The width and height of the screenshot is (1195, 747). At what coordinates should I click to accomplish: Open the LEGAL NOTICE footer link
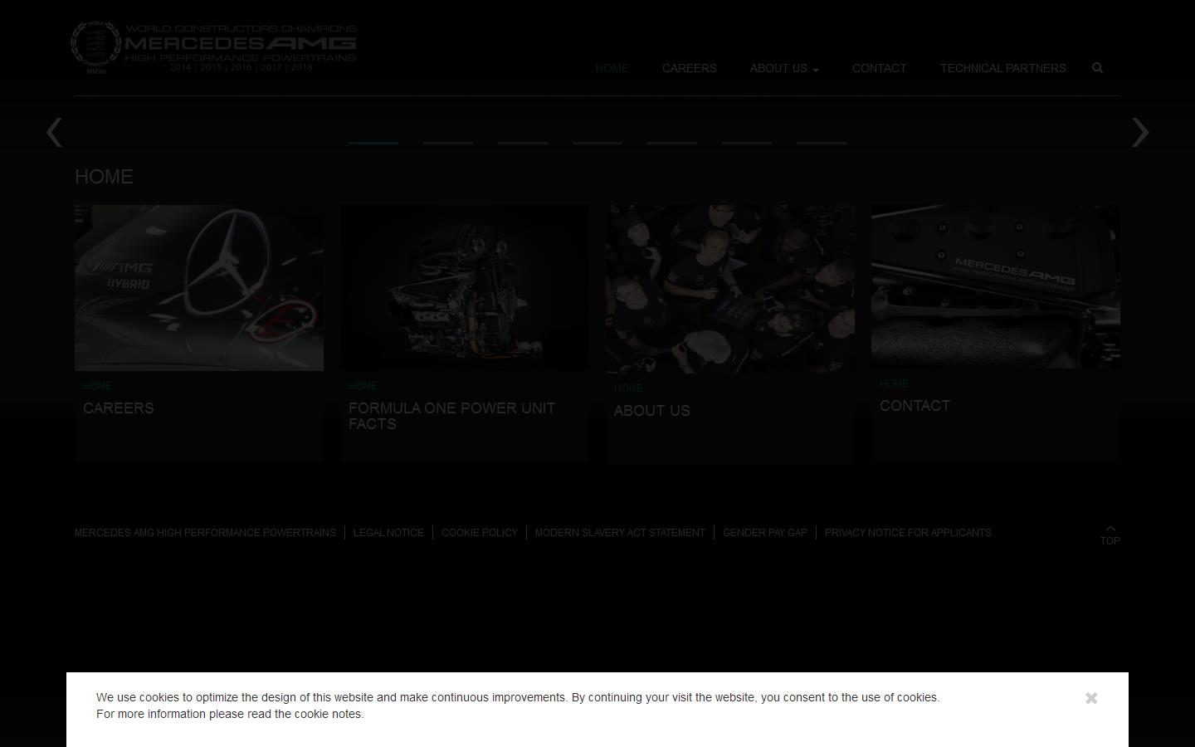pyautogui.click(x=388, y=532)
